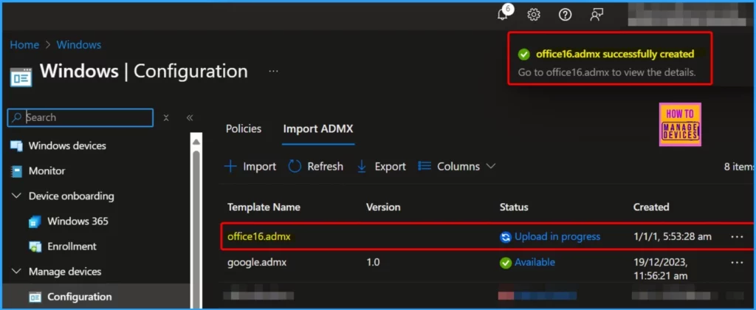Switch to the Policies tab
Screen dimensions: 756x310
pos(244,128)
